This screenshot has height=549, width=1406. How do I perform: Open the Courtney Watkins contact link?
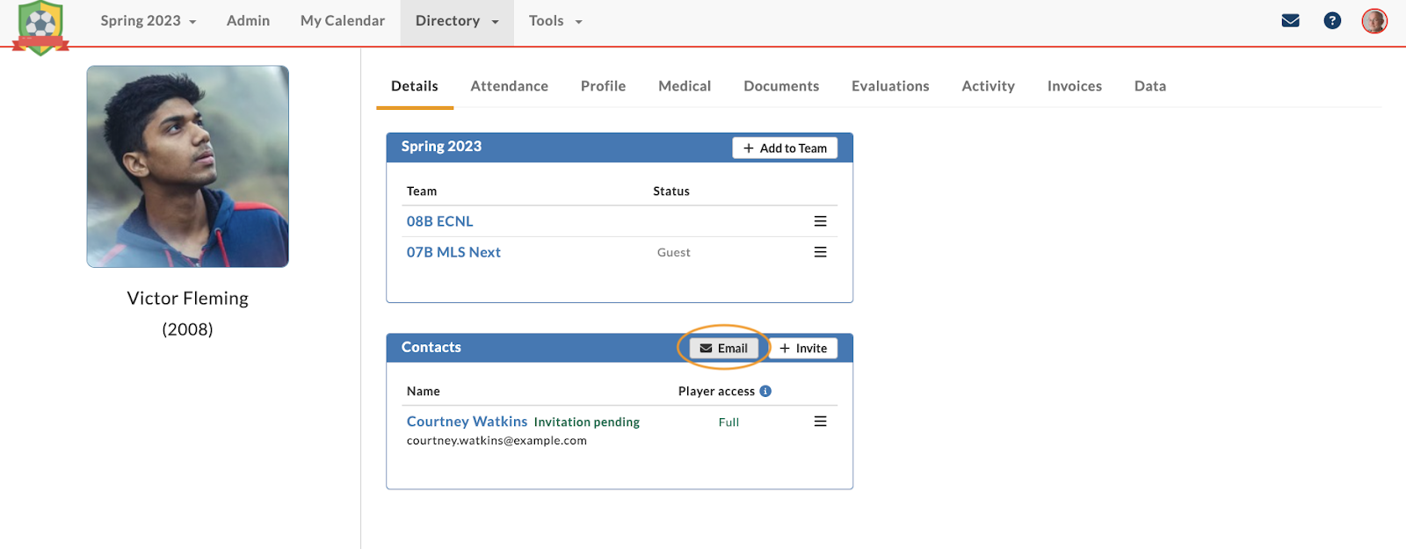point(467,422)
